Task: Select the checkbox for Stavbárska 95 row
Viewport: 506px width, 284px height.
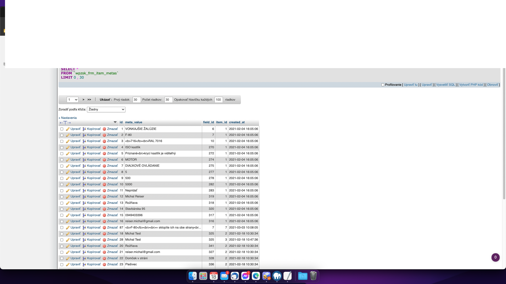Action: click(62, 209)
